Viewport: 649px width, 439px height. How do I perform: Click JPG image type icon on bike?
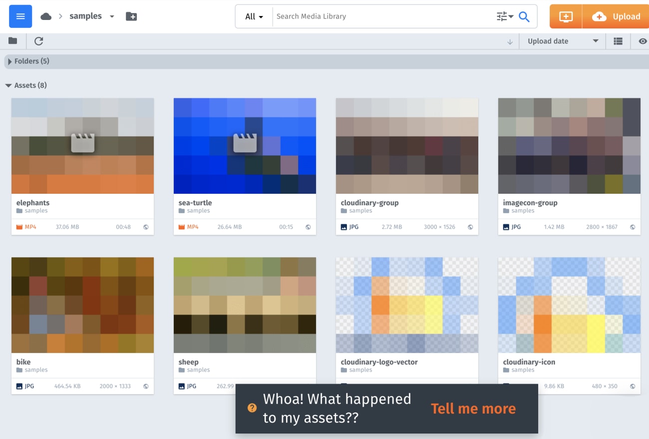pos(19,386)
